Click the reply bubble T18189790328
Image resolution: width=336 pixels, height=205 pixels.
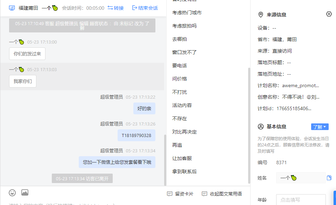coord(136,135)
